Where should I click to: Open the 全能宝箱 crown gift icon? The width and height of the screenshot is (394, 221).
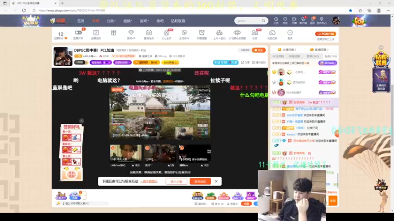(197, 195)
